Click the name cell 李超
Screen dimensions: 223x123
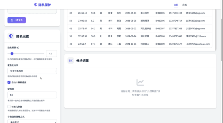coord(119,36)
